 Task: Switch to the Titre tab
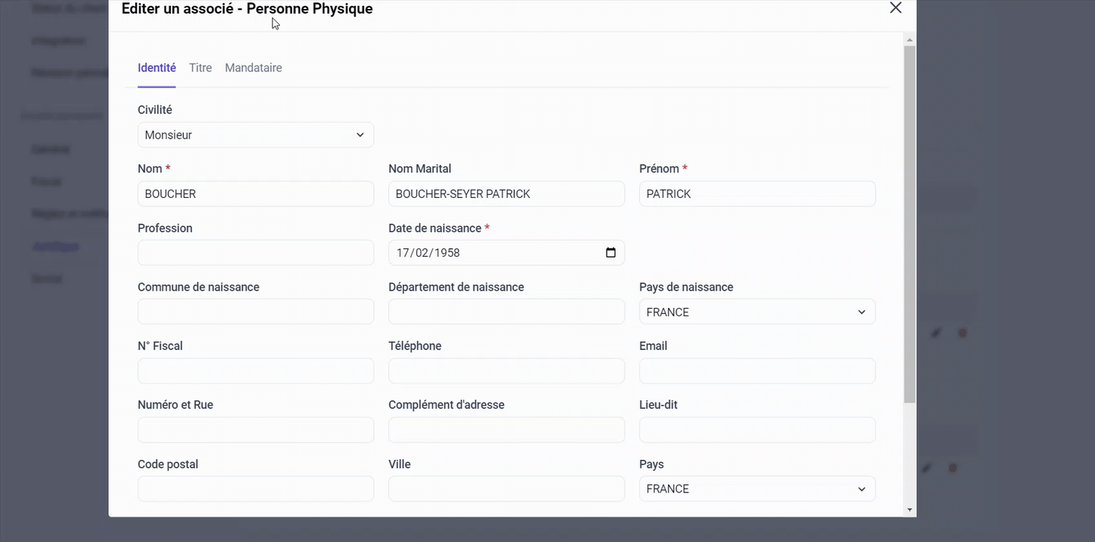(x=200, y=68)
